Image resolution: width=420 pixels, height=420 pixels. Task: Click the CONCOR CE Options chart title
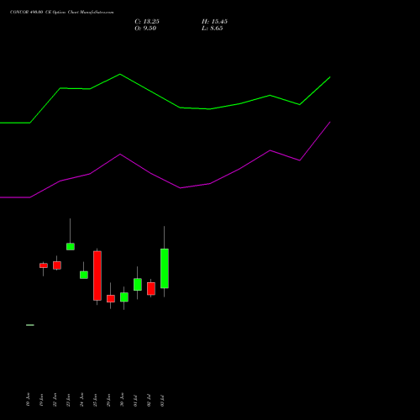(x=62, y=13)
